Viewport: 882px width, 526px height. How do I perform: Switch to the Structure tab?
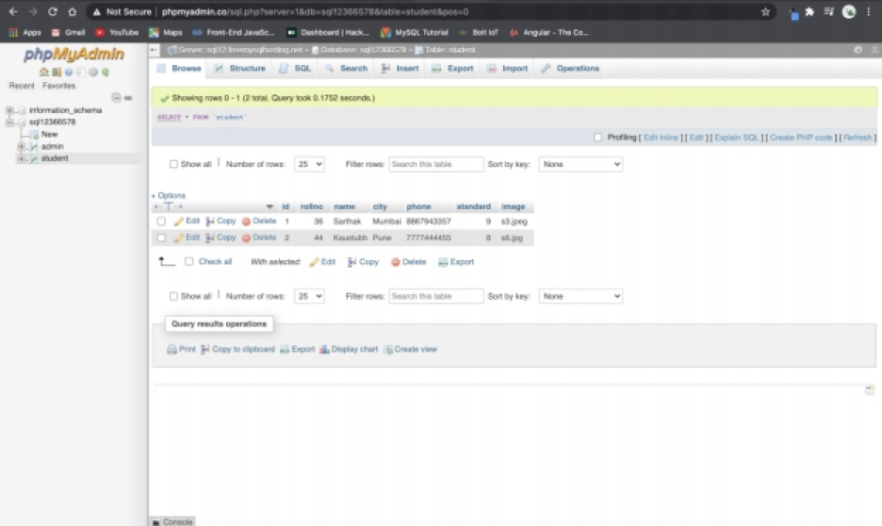point(240,69)
